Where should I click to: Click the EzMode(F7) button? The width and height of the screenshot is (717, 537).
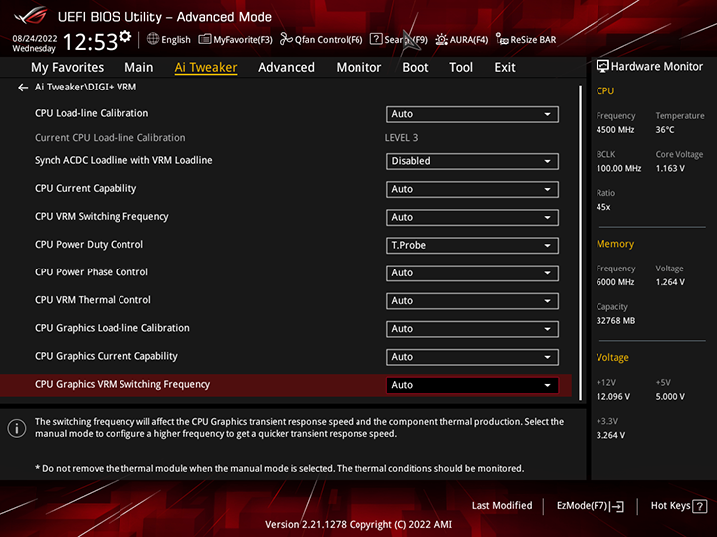(x=590, y=506)
